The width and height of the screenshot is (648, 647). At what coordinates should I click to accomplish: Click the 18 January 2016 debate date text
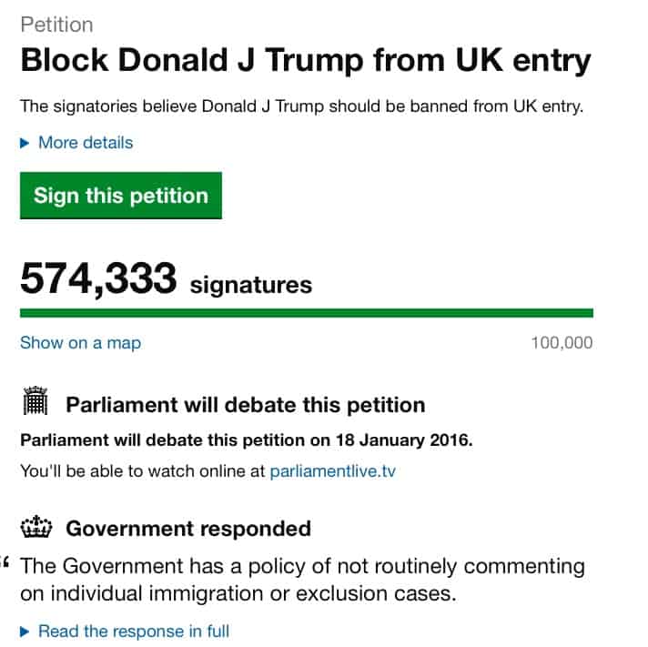coord(403,440)
